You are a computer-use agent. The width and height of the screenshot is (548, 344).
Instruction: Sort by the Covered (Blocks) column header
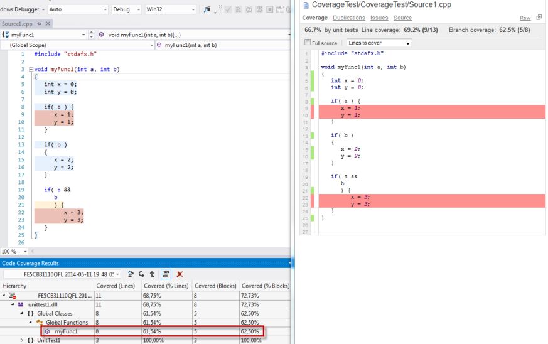(x=215, y=286)
